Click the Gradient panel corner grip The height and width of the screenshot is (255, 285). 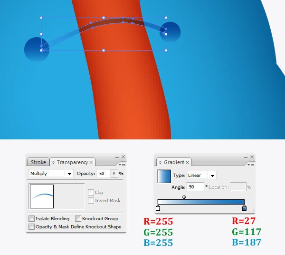point(252,210)
